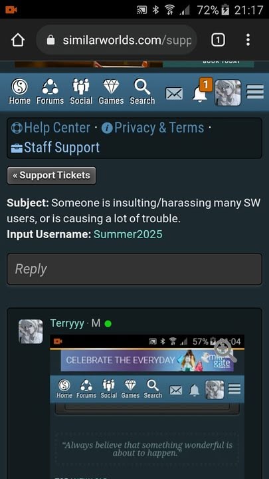269x479 pixels.
Task: Click into the Reply field
Action: 134,269
